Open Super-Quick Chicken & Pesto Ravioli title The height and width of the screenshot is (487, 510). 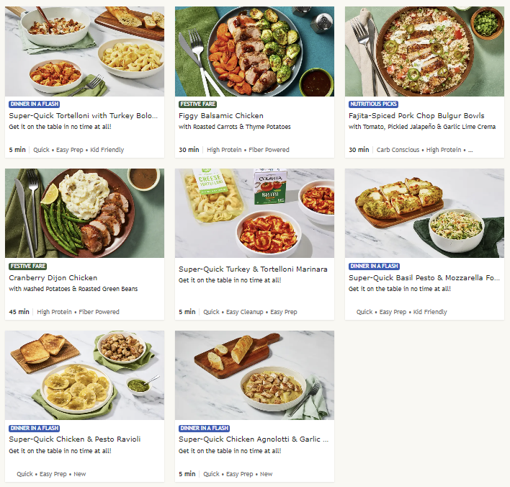tap(75, 439)
